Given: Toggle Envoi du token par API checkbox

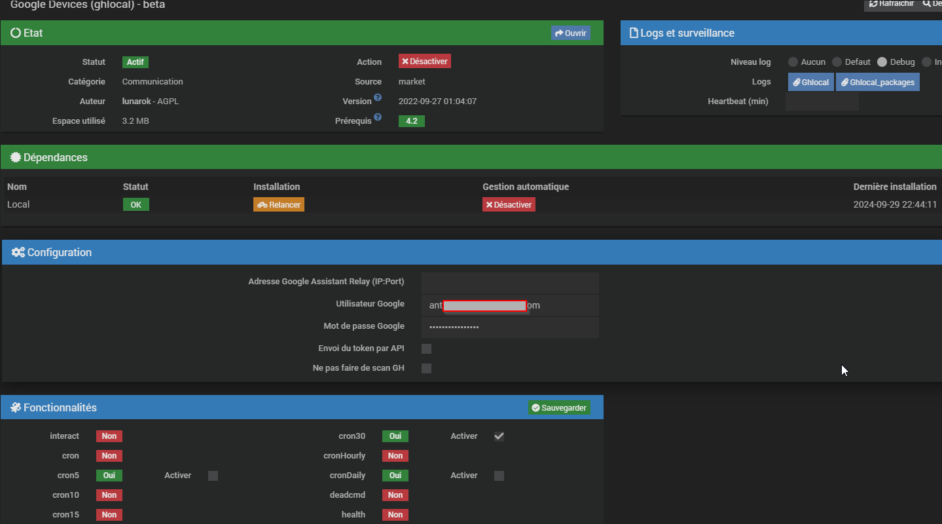Looking at the screenshot, I should pos(427,348).
